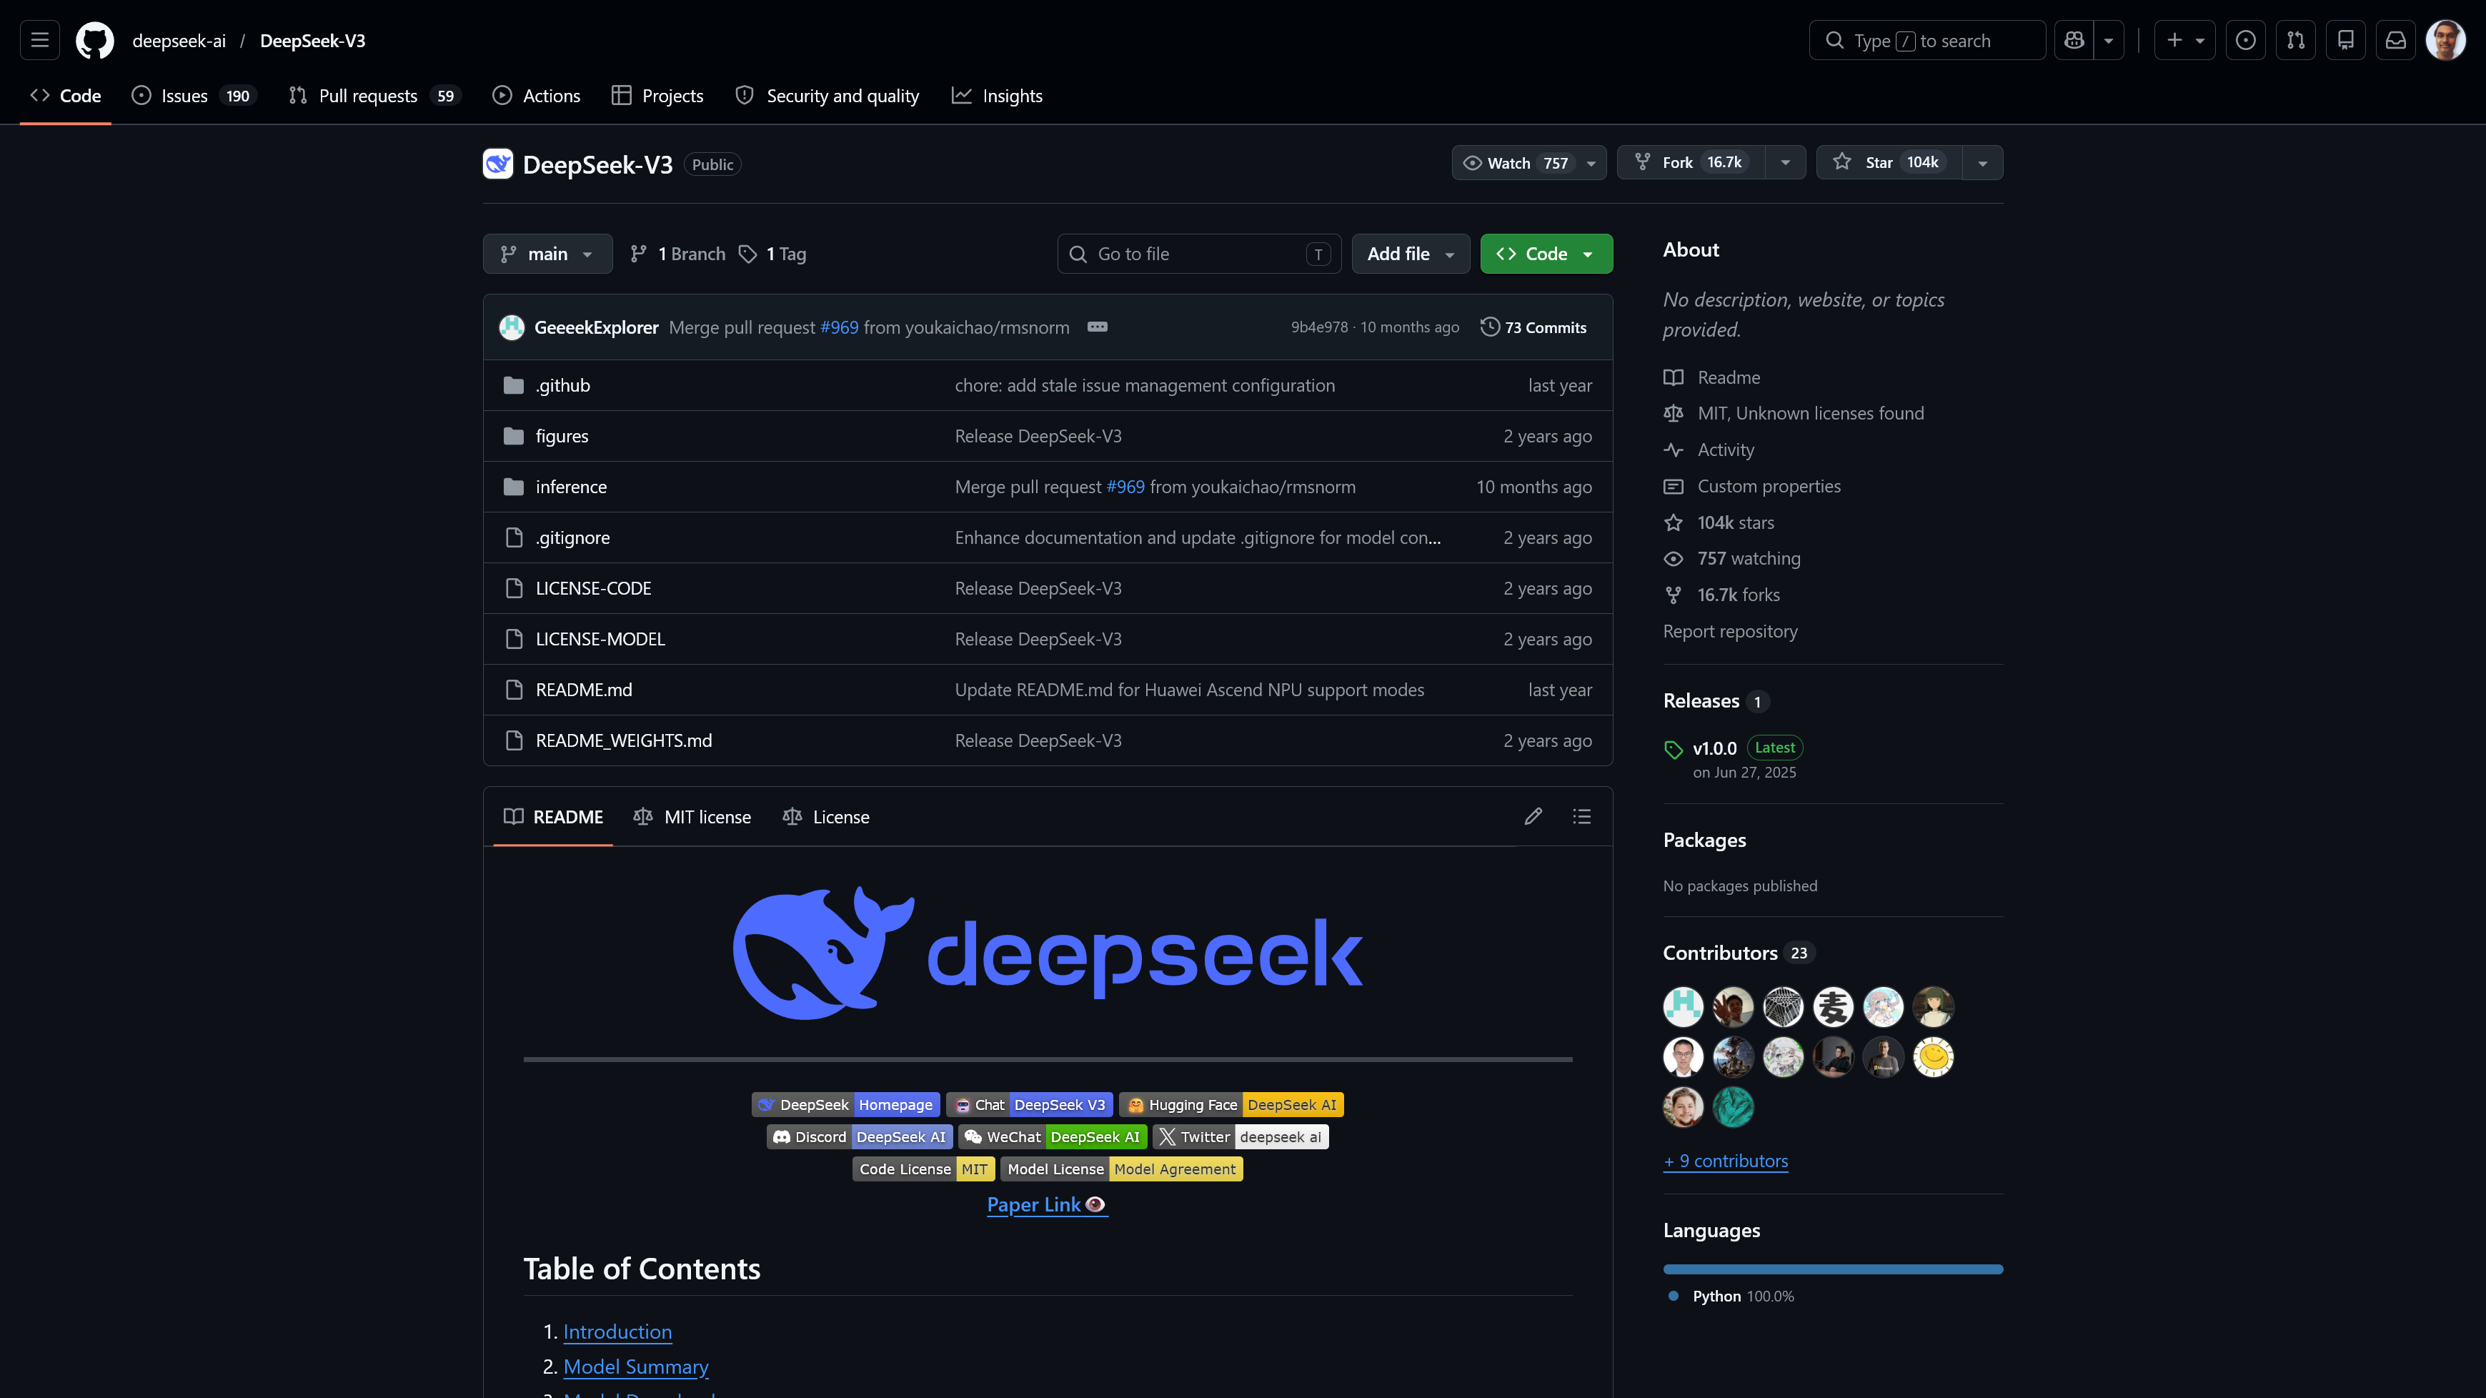Click the 1 Branch link
2486x1398 pixels.
click(678, 254)
